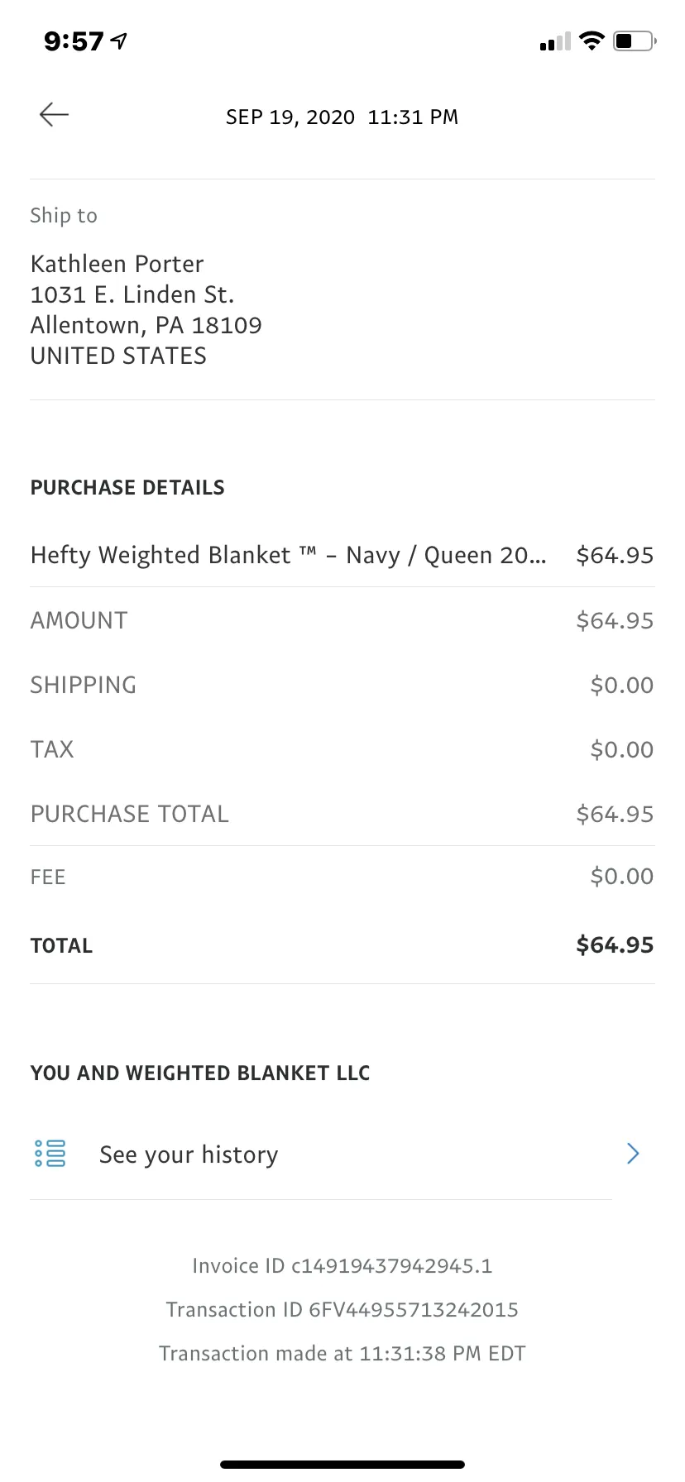Screen dimensions: 685x1482
Task: Tap the battery indicator icon
Action: pos(635,41)
